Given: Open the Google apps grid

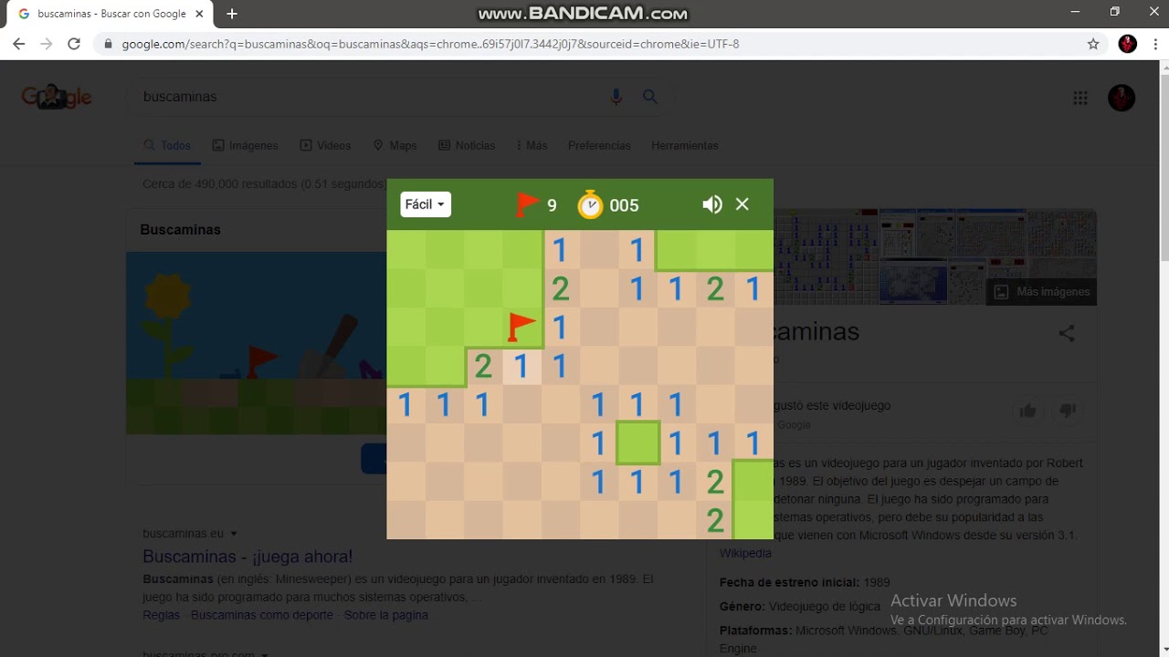Looking at the screenshot, I should (1080, 98).
